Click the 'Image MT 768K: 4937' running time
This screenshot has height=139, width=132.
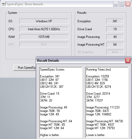point(100,125)
